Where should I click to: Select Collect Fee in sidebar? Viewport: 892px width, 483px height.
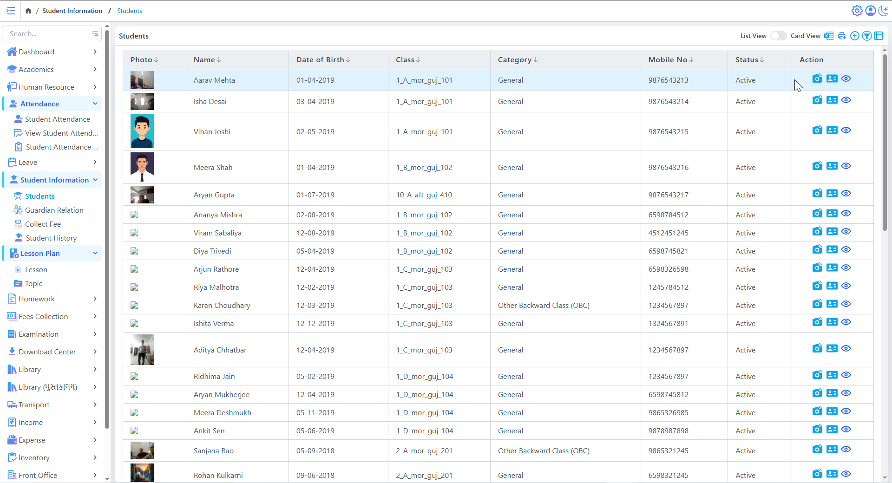coord(43,224)
